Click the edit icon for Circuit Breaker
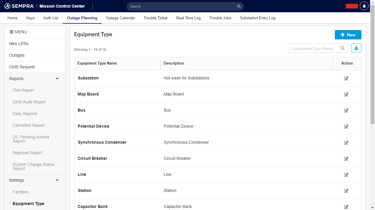The width and height of the screenshot is (375, 210). [346, 159]
